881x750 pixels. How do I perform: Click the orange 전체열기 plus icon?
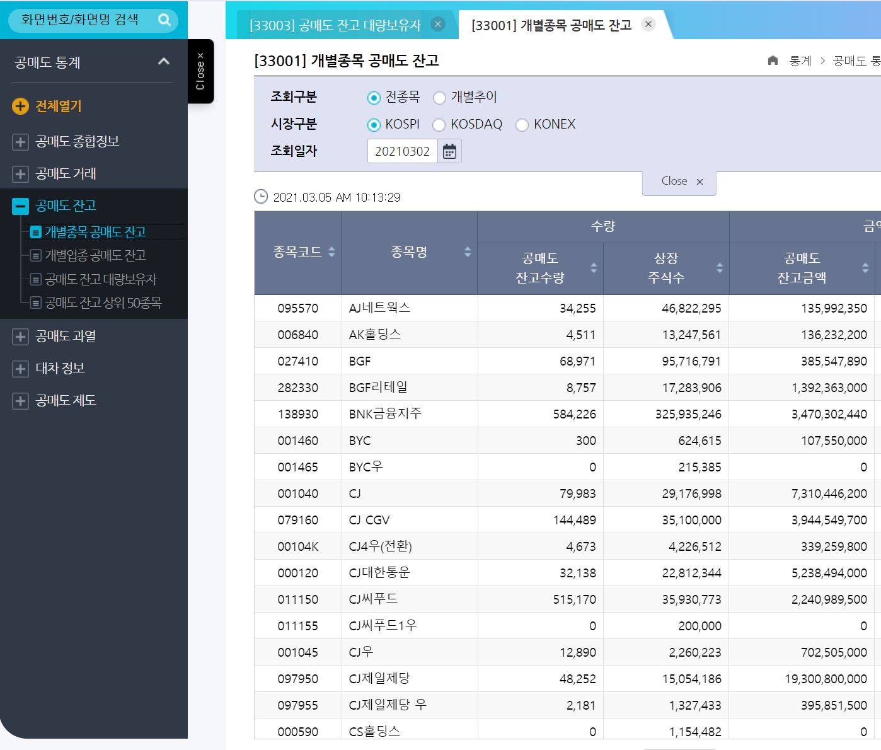coord(20,107)
